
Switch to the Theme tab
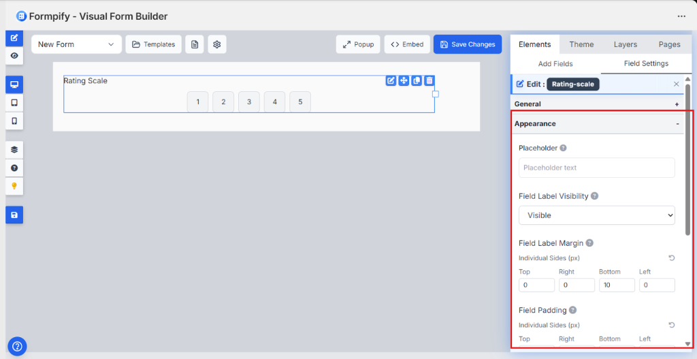click(x=581, y=44)
